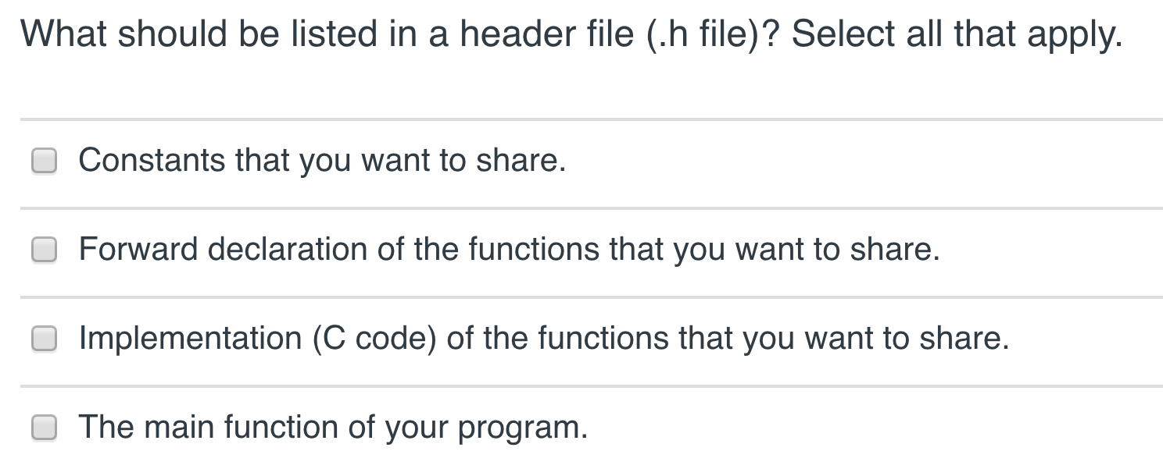This screenshot has width=1163, height=476.
Task: Check the 'Forward declaration of the functions' checkbox
Action: point(44,250)
